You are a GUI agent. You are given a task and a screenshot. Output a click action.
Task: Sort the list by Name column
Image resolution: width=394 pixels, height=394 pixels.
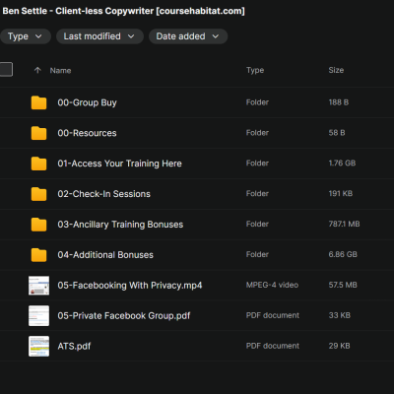click(60, 70)
